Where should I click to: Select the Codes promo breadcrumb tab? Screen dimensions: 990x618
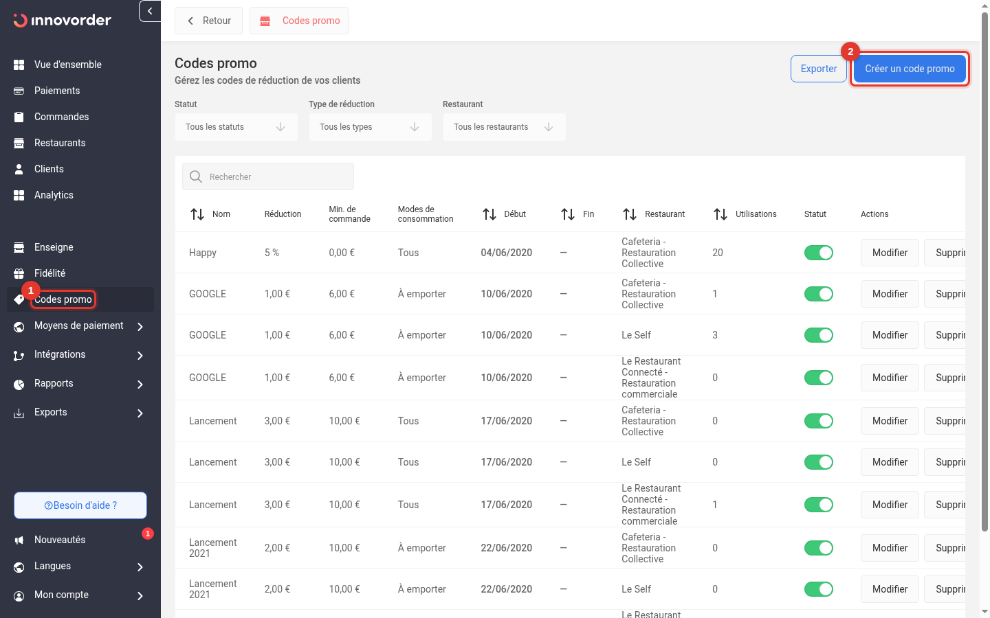[x=299, y=21]
